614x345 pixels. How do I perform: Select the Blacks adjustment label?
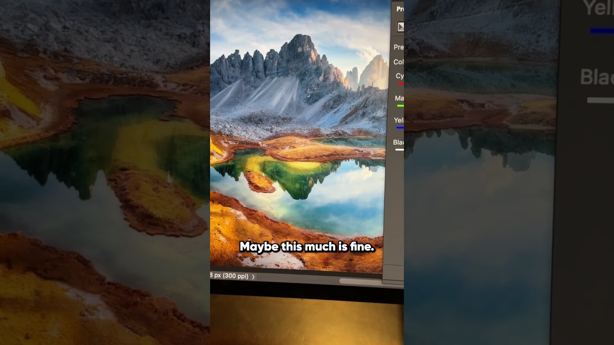[x=398, y=142]
